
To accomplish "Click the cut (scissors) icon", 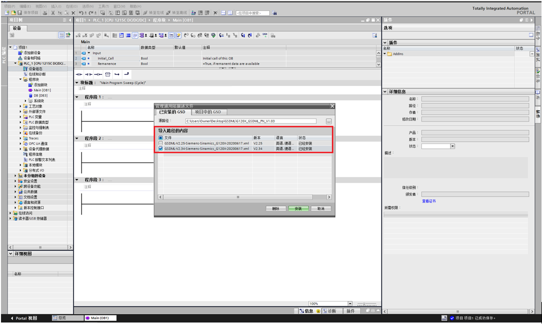I will click(53, 13).
